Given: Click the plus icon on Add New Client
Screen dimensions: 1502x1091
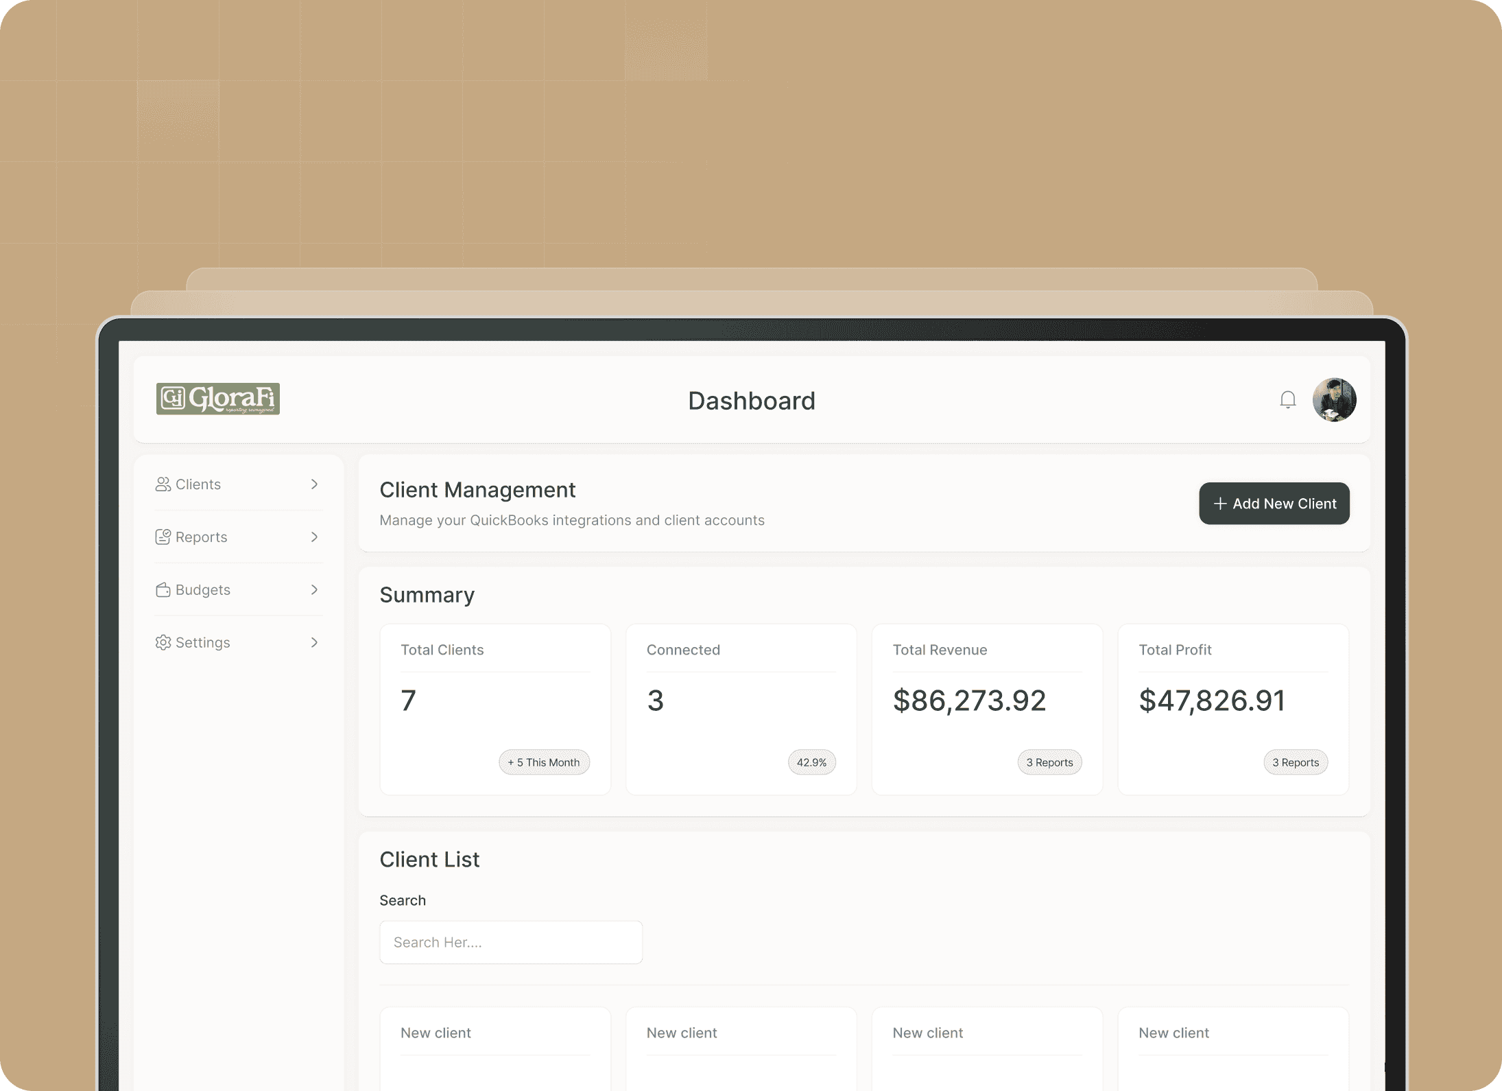Looking at the screenshot, I should coord(1219,504).
